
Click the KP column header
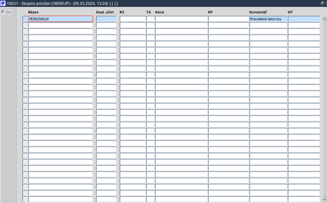(x=210, y=12)
